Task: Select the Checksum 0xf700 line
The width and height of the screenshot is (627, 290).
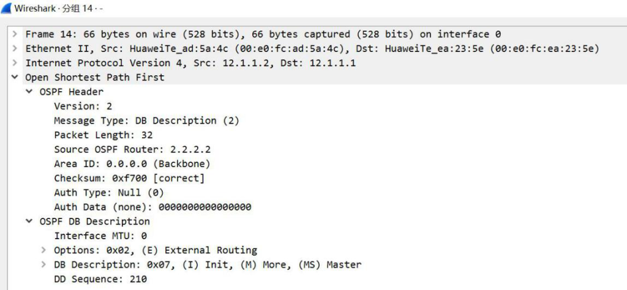Action: (129, 178)
